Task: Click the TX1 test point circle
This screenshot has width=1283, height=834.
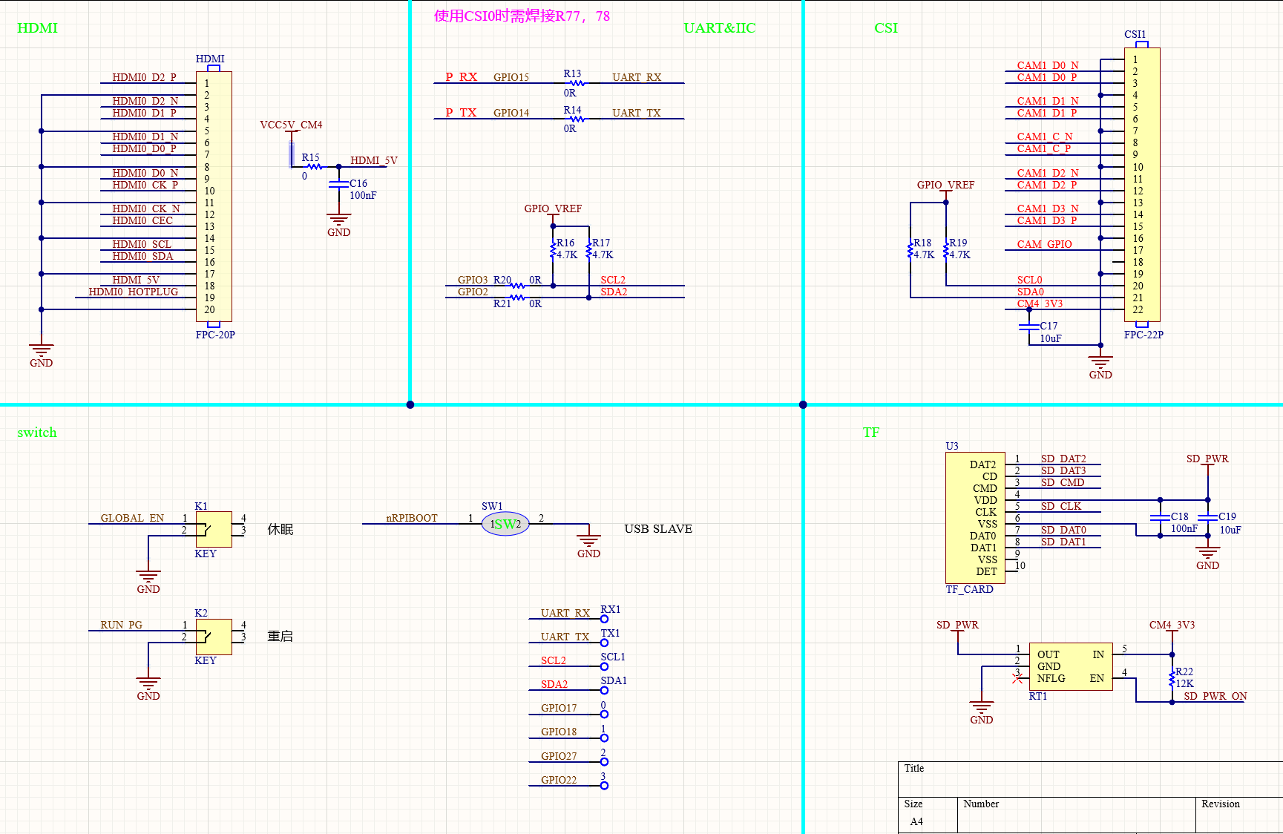Action: [604, 643]
